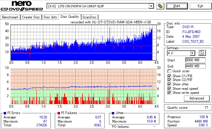The image size is (212, 129).
Task: Uncheck Show C1/PIE
Action: tap(169, 76)
